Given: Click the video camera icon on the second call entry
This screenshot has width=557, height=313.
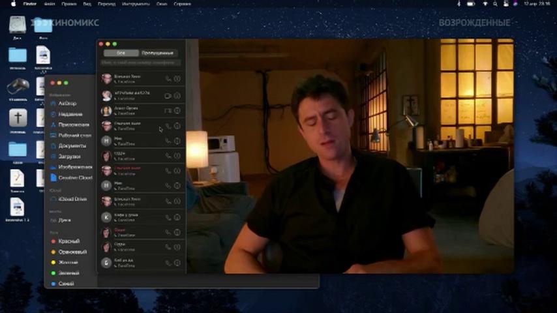Looking at the screenshot, I should (x=168, y=96).
